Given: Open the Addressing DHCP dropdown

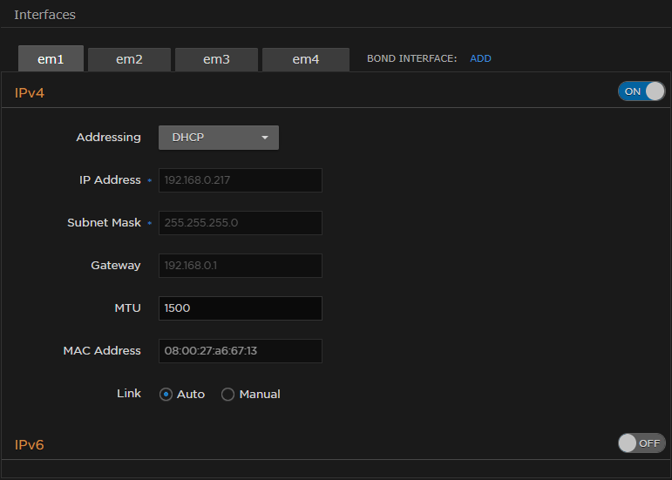Looking at the screenshot, I should 219,138.
